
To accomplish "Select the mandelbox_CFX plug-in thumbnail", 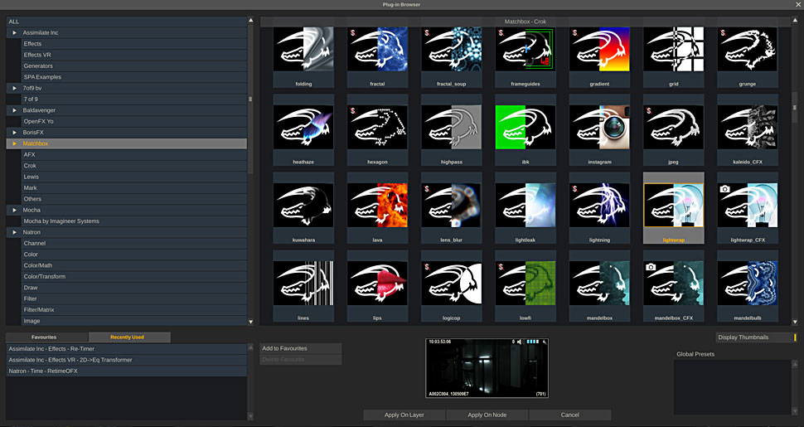I will (x=673, y=284).
